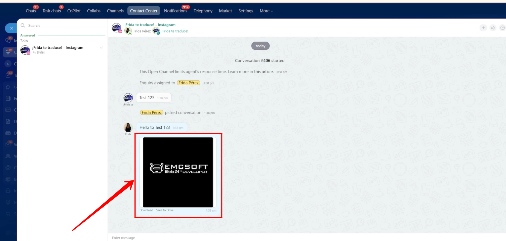The image size is (506, 241).
Task: Click the plus icon in chat header
Action: click(483, 28)
